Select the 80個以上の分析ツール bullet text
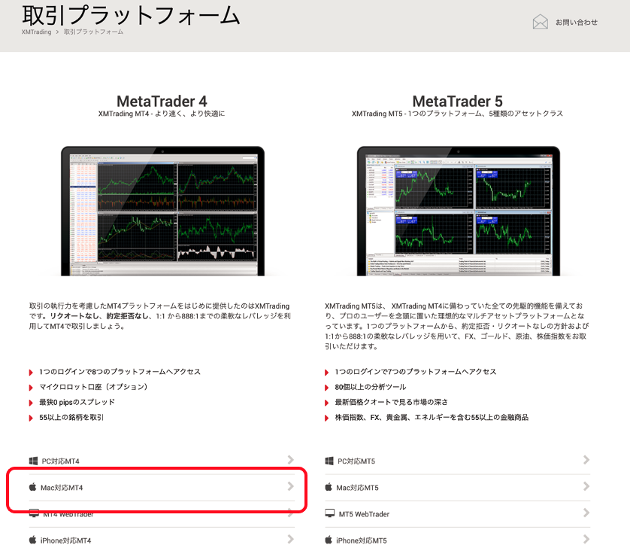 click(371, 387)
